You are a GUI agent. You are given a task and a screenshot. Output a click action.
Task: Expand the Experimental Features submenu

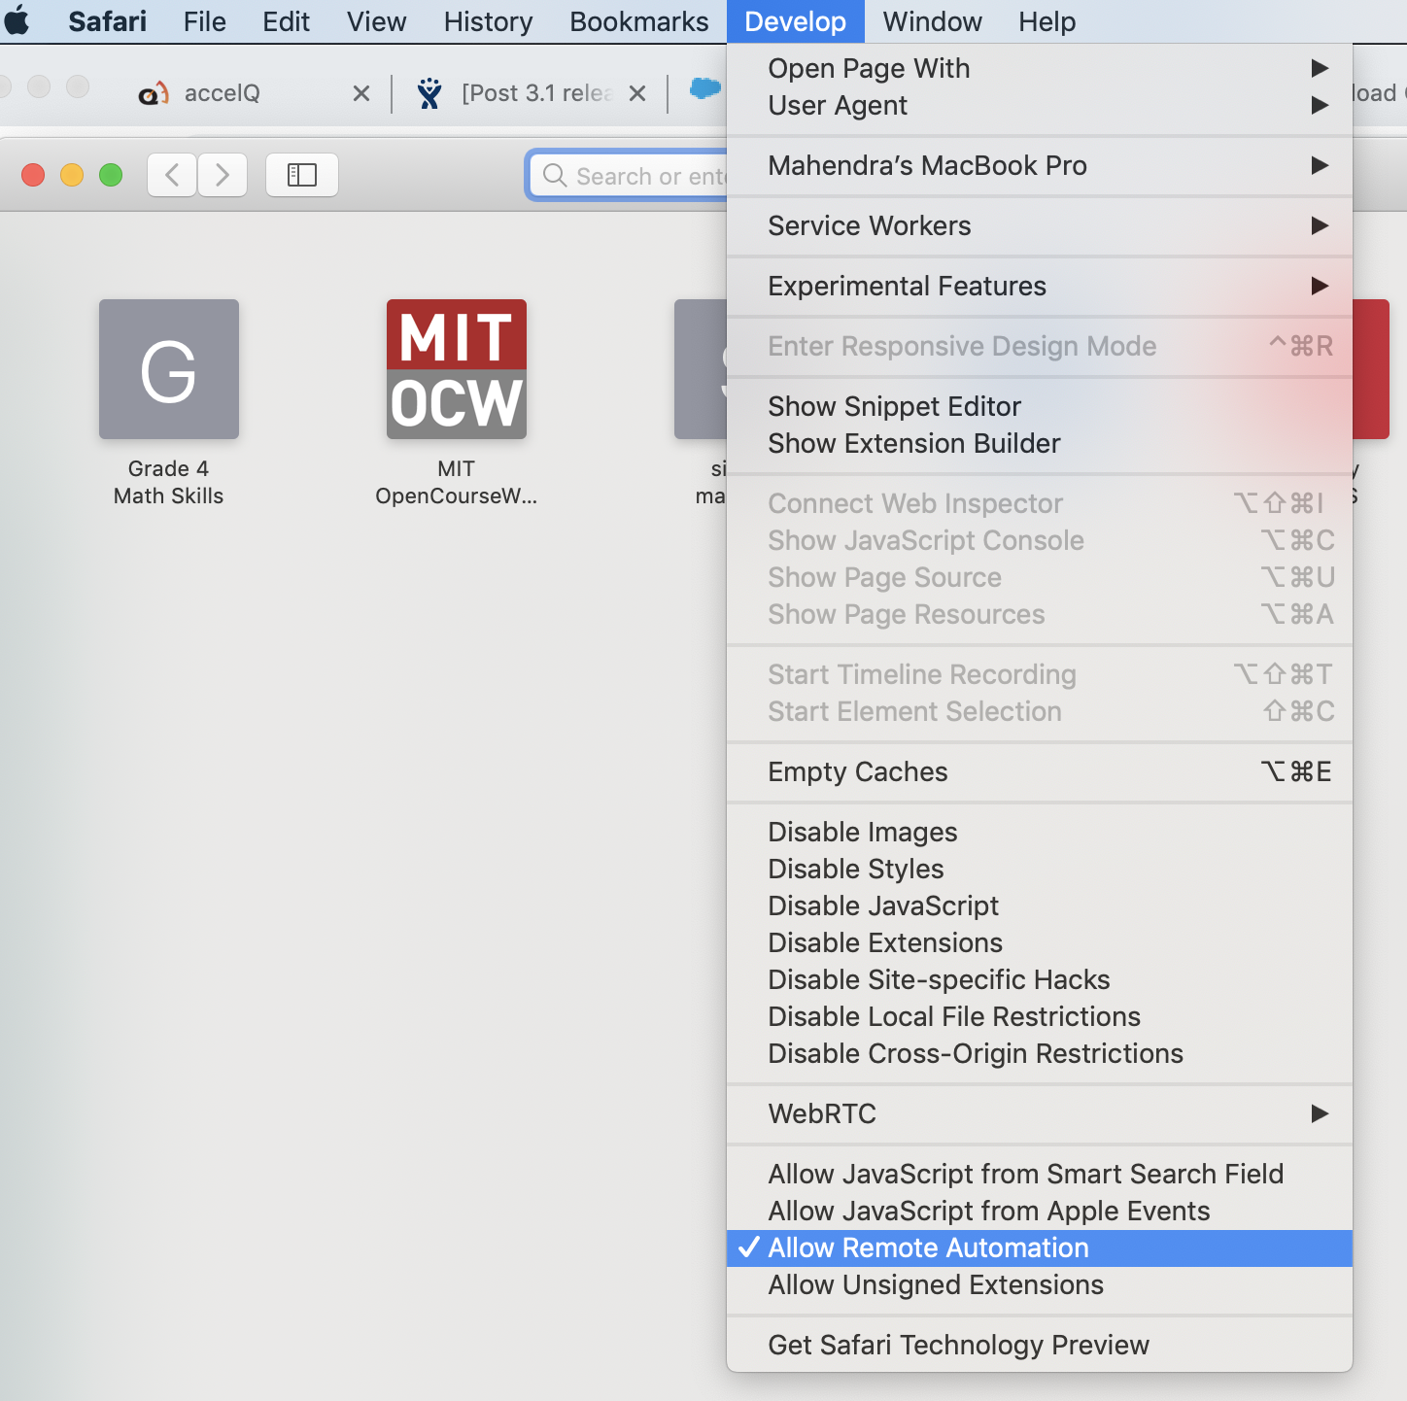pyautogui.click(x=1040, y=286)
